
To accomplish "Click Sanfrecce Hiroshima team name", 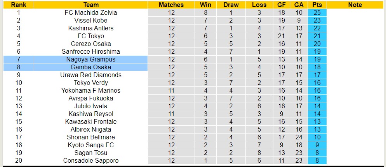I will 91,51.
